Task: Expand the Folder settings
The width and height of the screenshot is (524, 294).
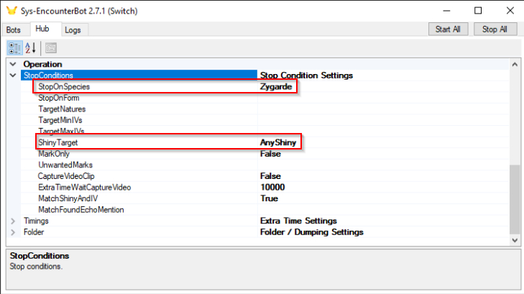Action: coord(12,232)
